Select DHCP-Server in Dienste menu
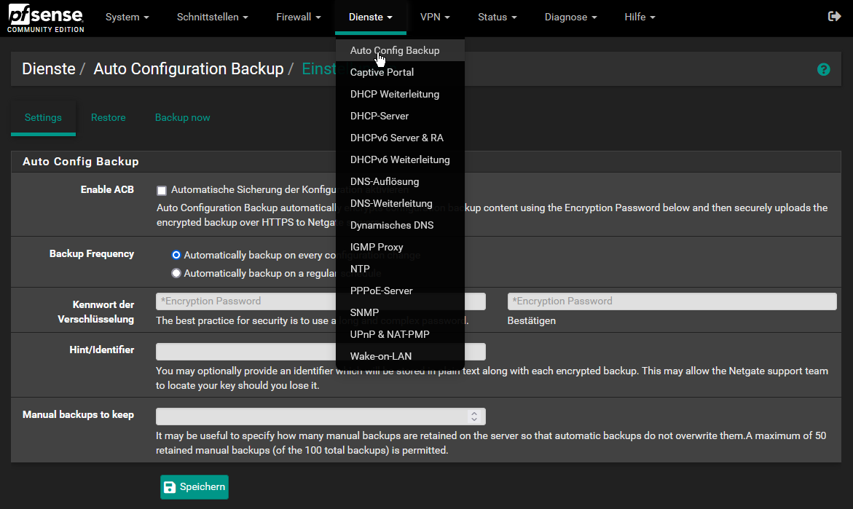853x509 pixels. [x=400, y=116]
